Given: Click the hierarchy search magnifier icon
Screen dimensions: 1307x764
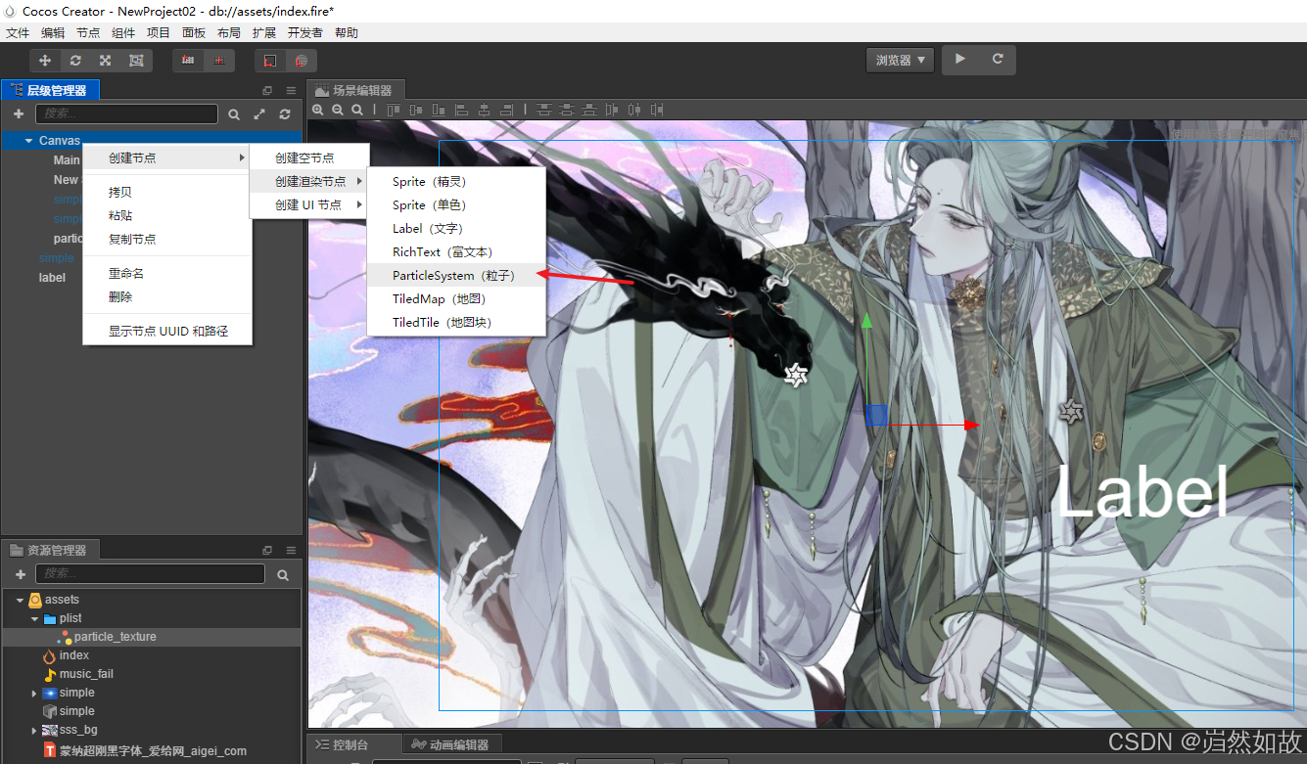Looking at the screenshot, I should coord(234,114).
